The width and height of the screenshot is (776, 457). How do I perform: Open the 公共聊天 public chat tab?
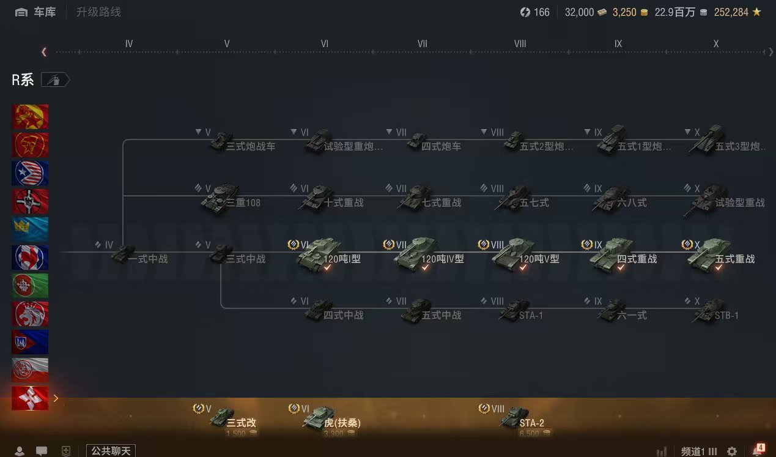coord(111,451)
